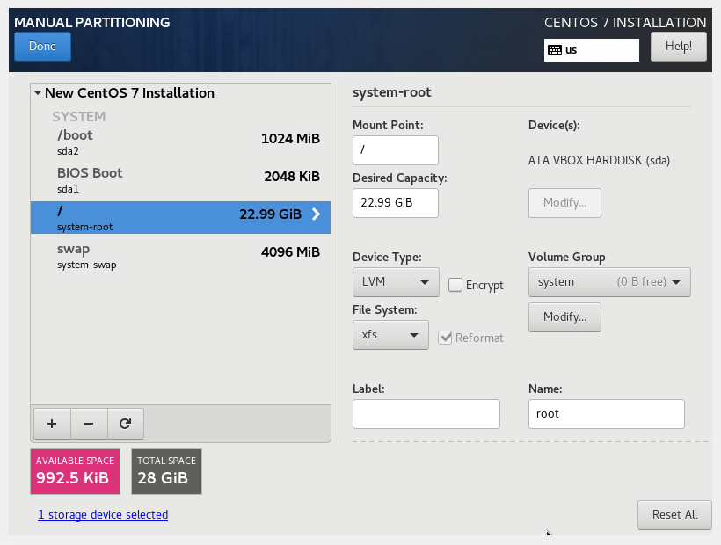Click the Name field containing root

pos(607,414)
